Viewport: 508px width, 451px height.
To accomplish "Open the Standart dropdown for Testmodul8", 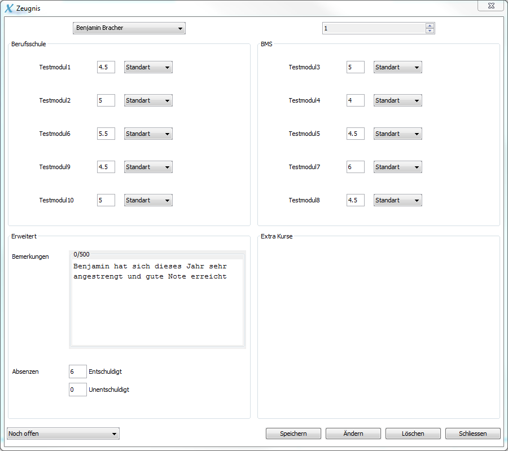I will 398,200.
